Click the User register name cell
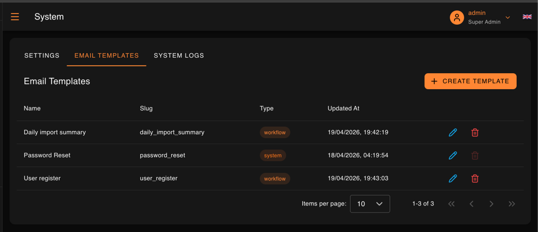 click(42, 178)
